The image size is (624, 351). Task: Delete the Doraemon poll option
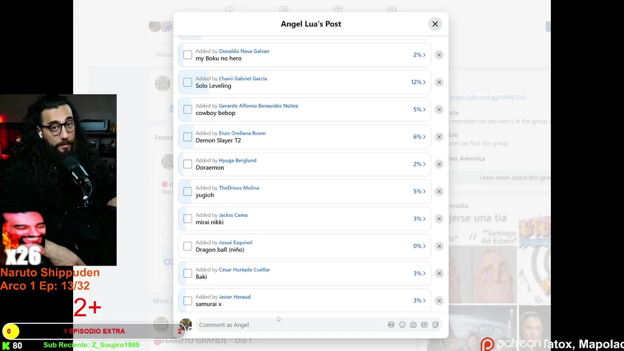pos(439,164)
